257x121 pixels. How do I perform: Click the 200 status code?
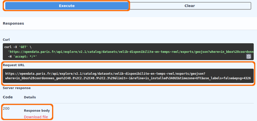(6, 108)
